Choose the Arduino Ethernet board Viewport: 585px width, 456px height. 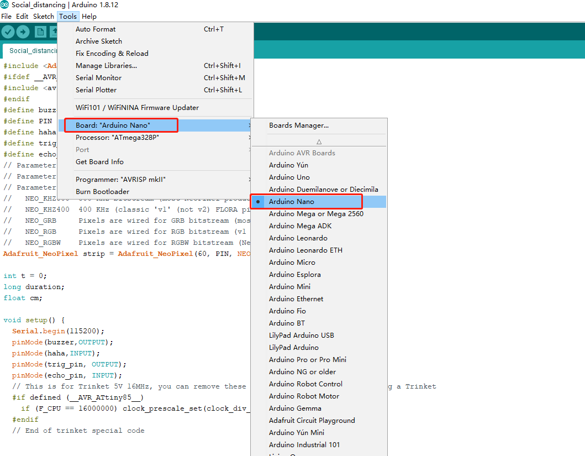point(319,299)
